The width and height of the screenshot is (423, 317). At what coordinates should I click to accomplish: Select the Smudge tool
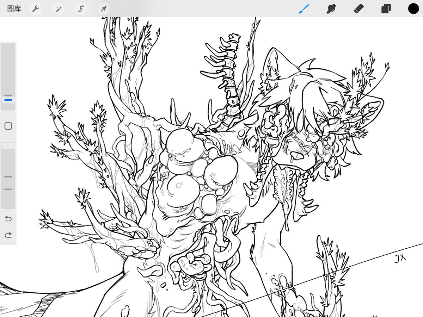click(x=331, y=9)
